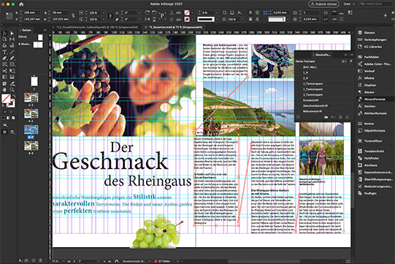
Task: Choose the Line tool
Action: coord(12,52)
